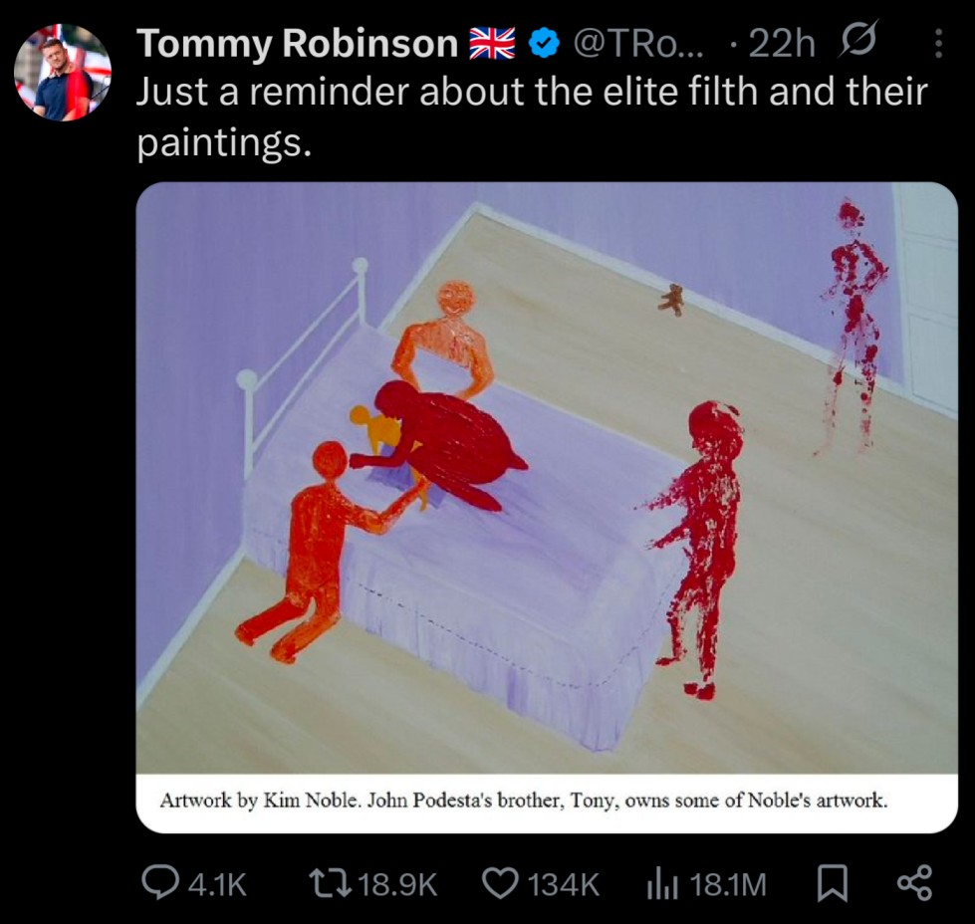Click the Kim Noble artwork caption
The height and width of the screenshot is (924, 975).
pos(524,800)
